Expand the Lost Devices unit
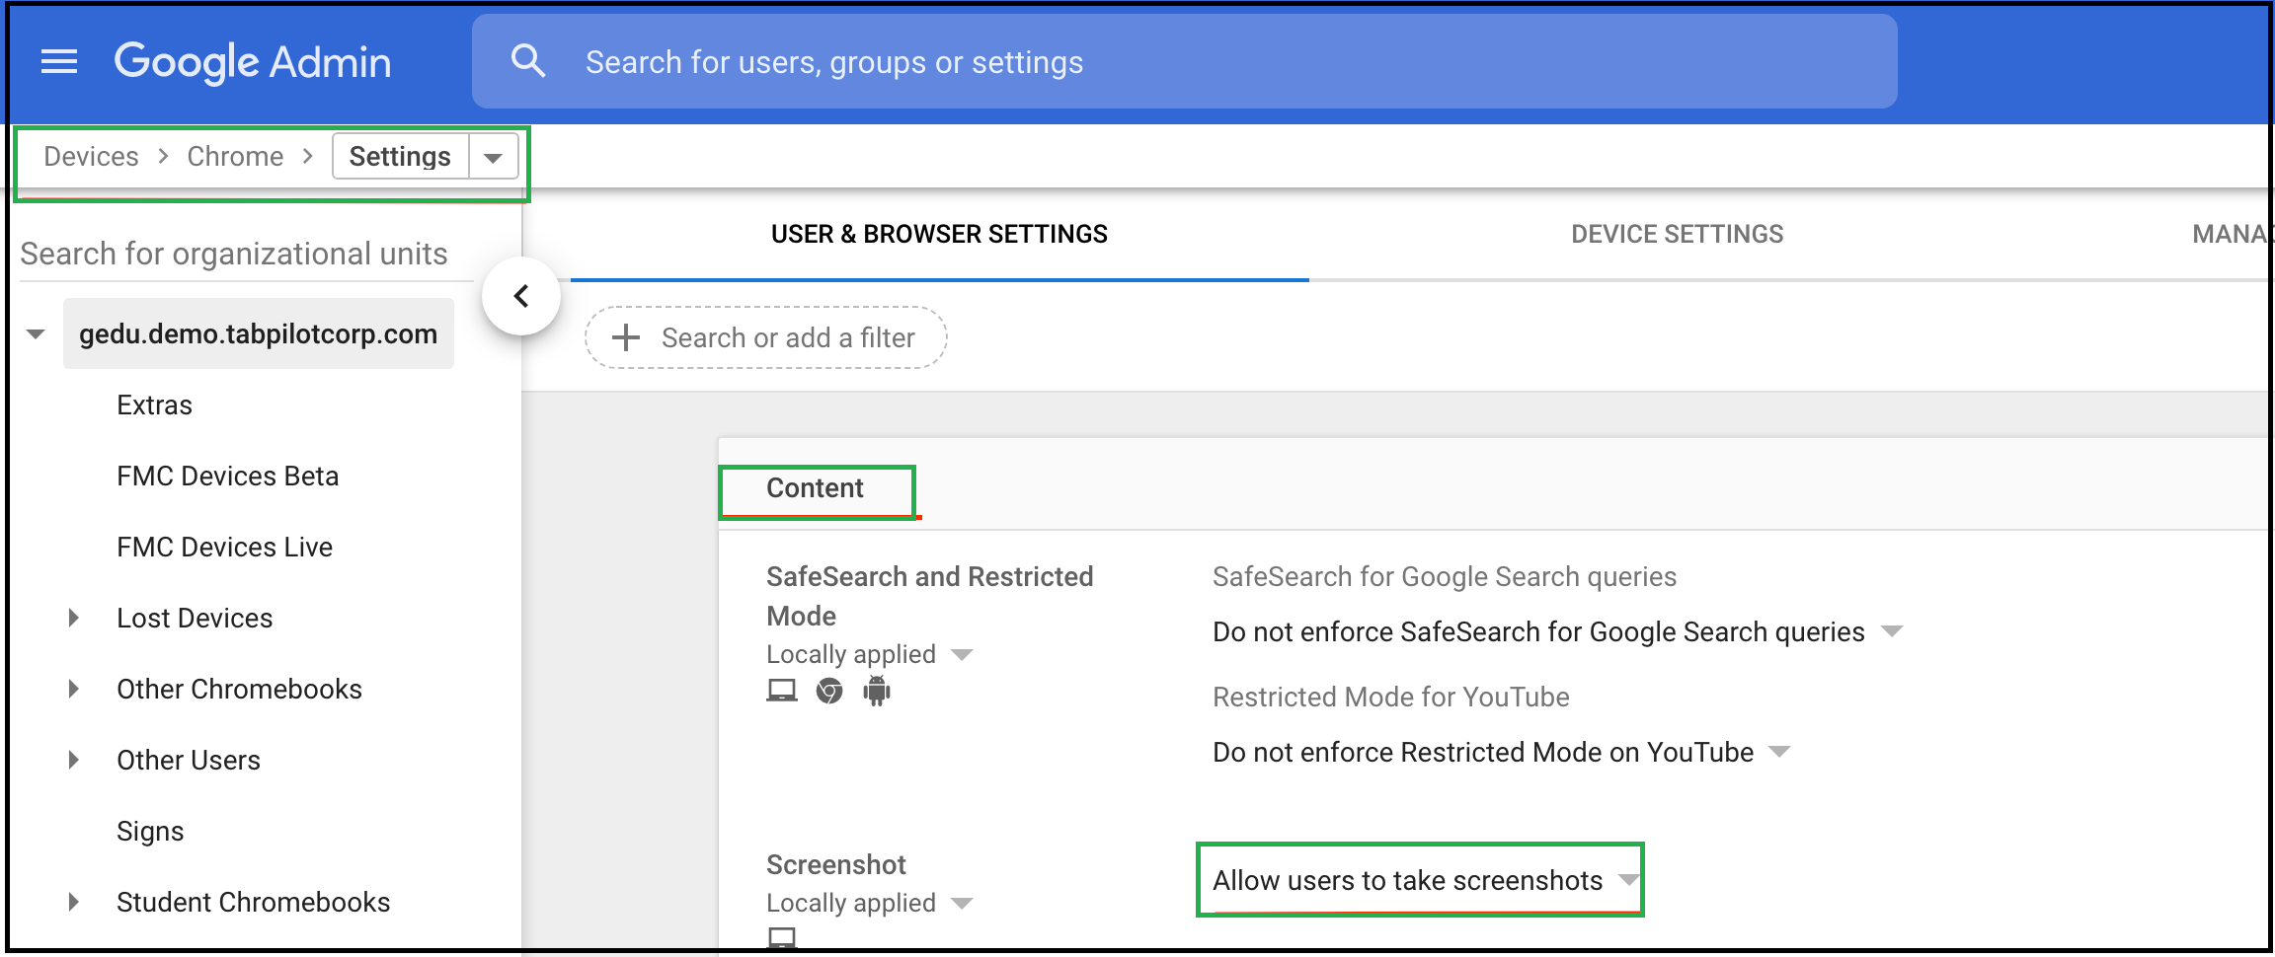Screen dimensions: 2275x957 tap(73, 618)
